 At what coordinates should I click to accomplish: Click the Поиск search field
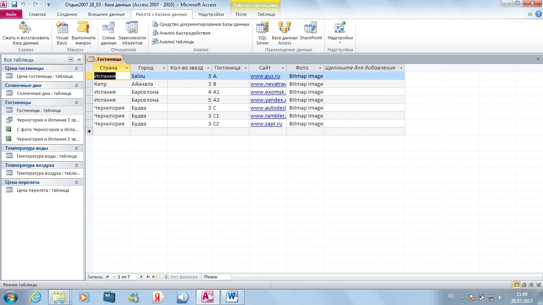[x=217, y=277]
